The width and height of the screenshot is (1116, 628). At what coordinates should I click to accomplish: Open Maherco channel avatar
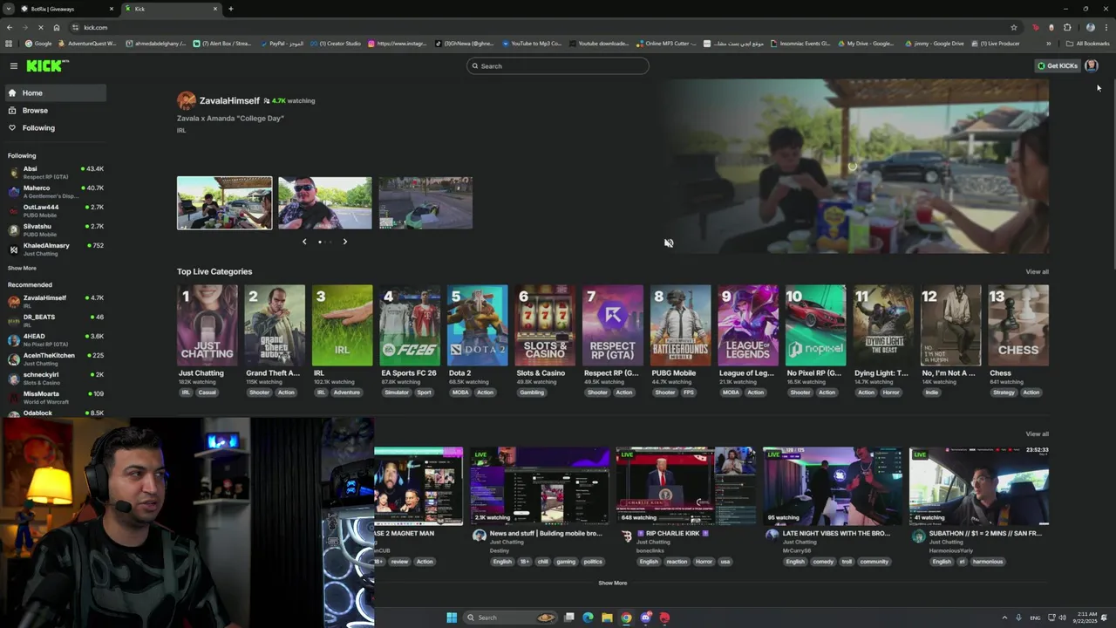tap(13, 191)
